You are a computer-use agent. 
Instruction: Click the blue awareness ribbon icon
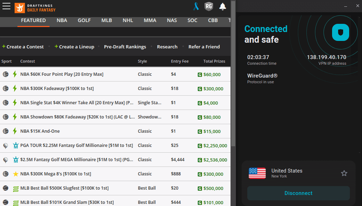click(196, 6)
